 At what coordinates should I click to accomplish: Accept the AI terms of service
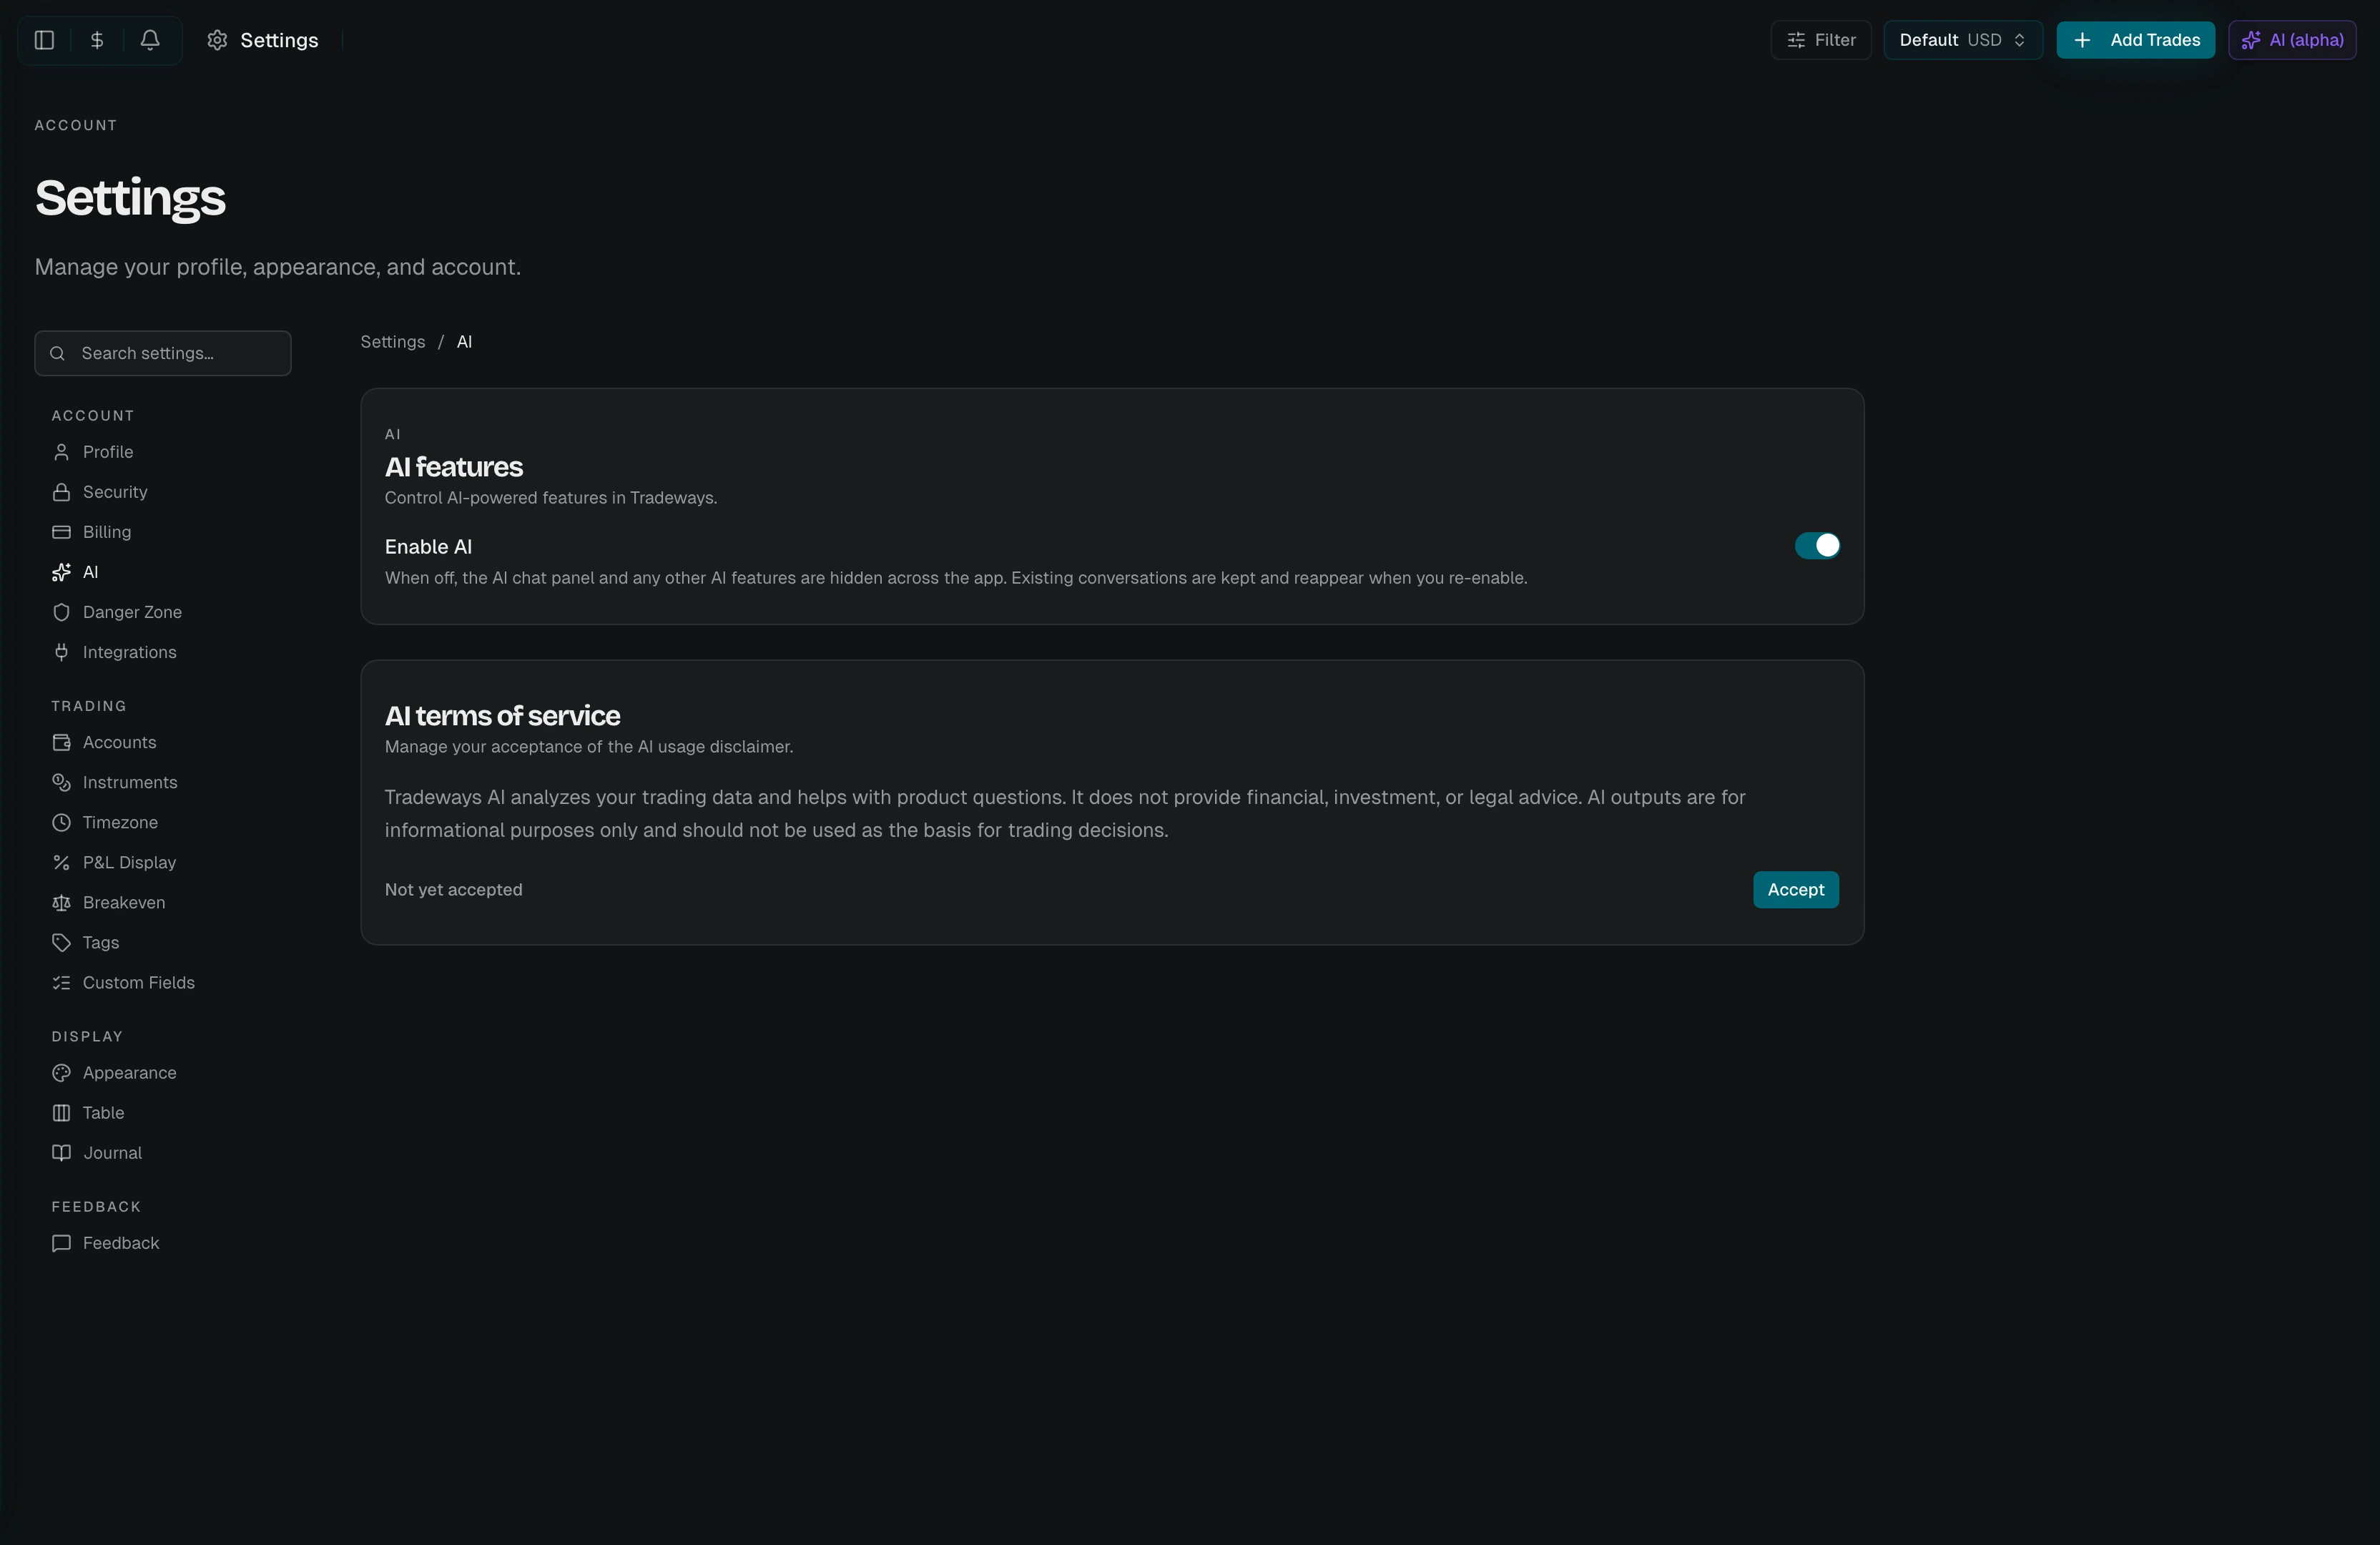tap(1795, 889)
